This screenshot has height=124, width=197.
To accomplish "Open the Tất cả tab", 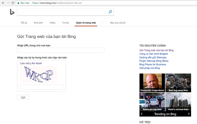I will point(24,23).
